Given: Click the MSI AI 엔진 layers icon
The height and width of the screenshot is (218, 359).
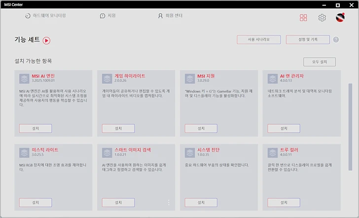Looking at the screenshot, I should tap(24, 79).
